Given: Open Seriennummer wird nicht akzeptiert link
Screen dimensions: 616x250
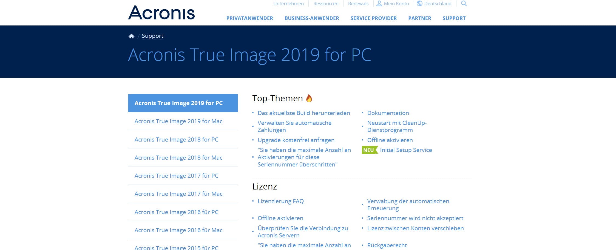Looking at the screenshot, I should (x=415, y=218).
